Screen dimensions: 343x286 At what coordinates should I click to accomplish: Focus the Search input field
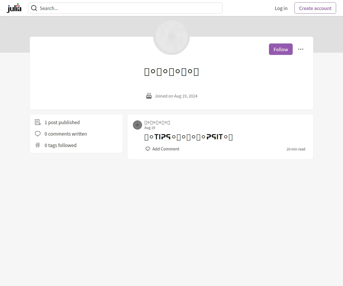125,8
